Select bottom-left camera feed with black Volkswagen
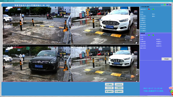173x97 pixels. point(37,63)
